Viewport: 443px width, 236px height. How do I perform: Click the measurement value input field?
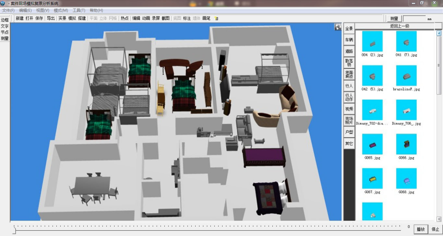coord(414,19)
